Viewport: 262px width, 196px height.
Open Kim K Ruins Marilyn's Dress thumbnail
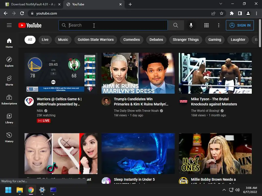click(138, 73)
